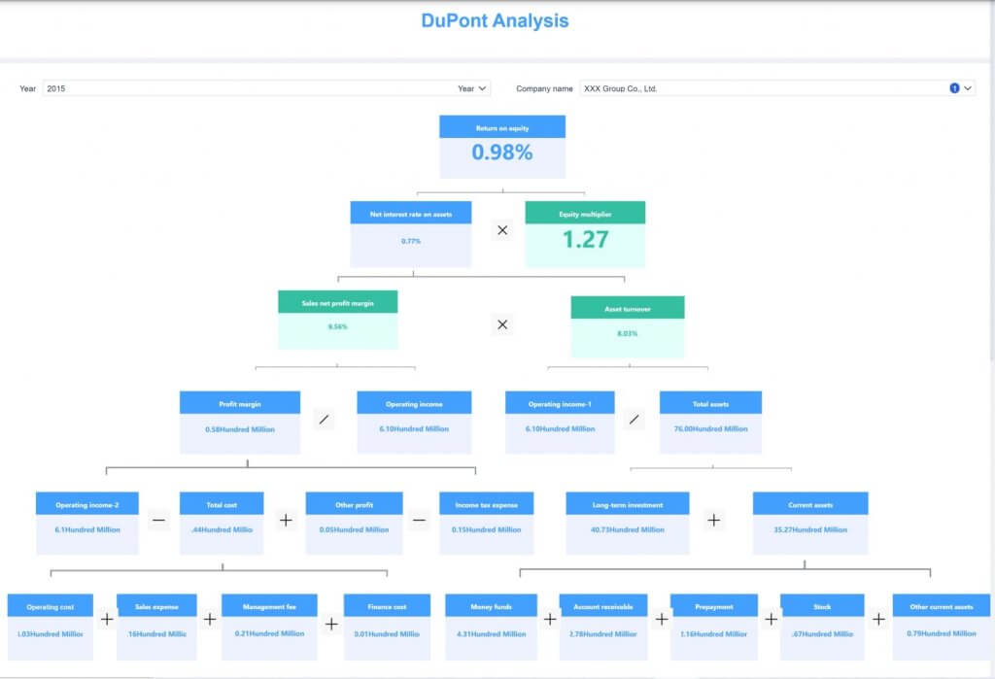Click the Money funds card header

[x=491, y=606]
